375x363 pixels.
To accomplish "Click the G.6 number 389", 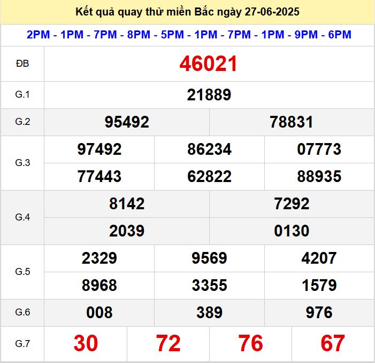I will (x=209, y=312).
